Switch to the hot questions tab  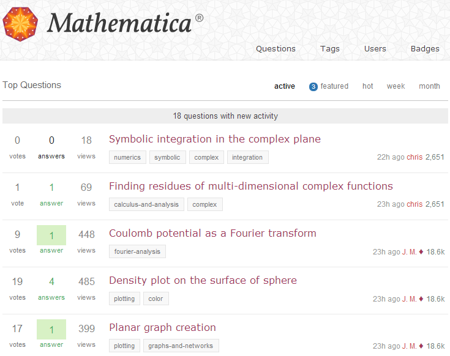[368, 86]
